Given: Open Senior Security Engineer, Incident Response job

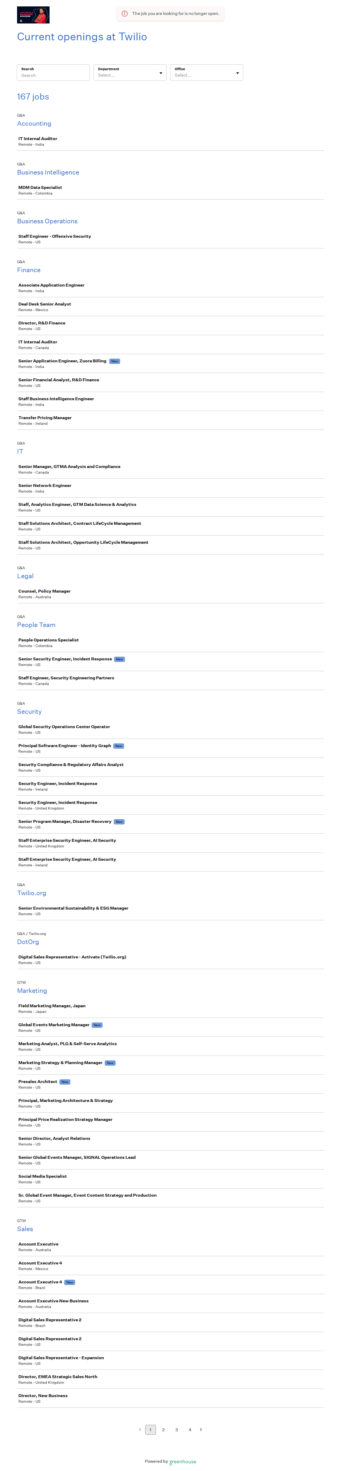Looking at the screenshot, I should [170, 661].
